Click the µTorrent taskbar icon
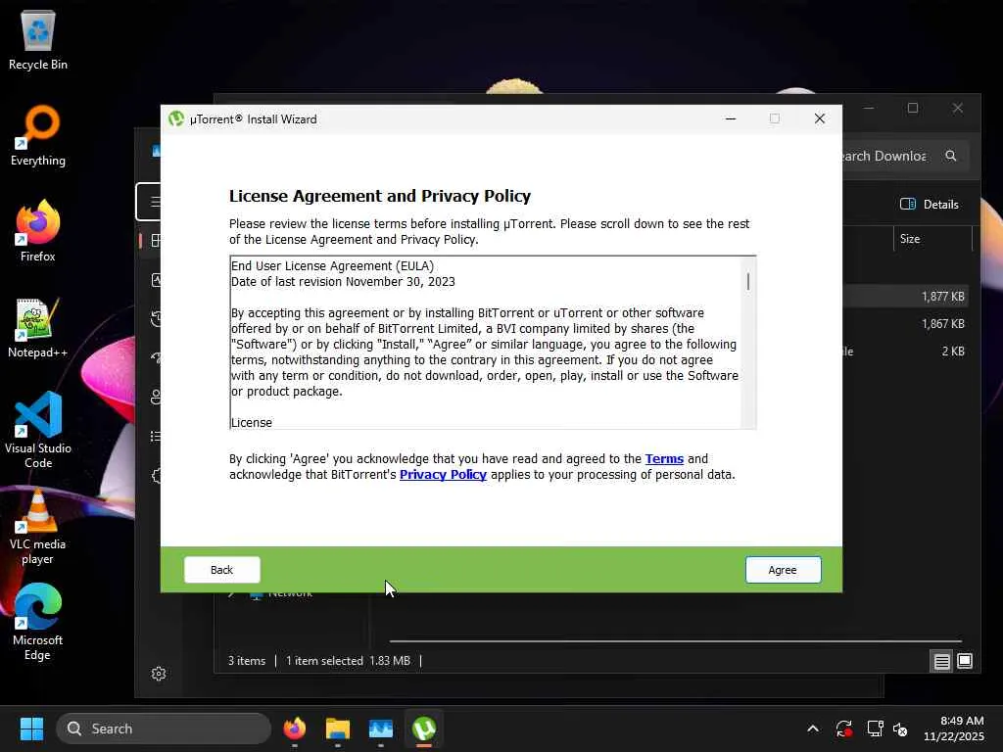Viewport: 1003px width, 752px height. coord(424,728)
